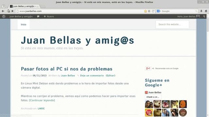
Task: Open the round brown logo follower thumbnail
Action: tap(183, 113)
